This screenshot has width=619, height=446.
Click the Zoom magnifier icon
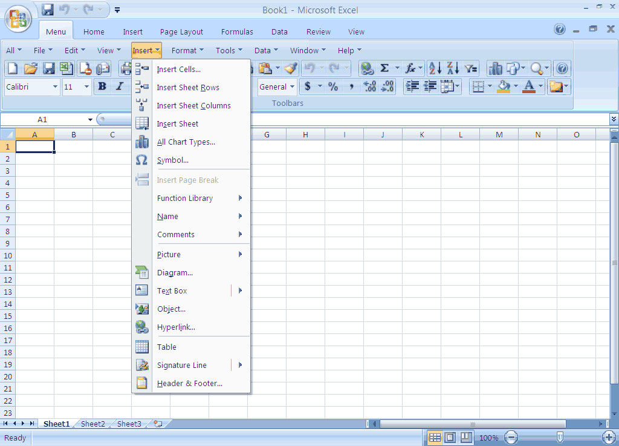(537, 68)
